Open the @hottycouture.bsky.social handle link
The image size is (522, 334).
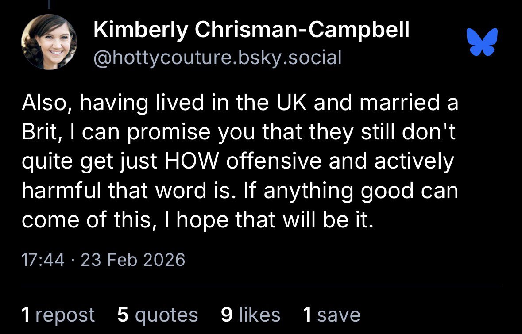point(217,58)
